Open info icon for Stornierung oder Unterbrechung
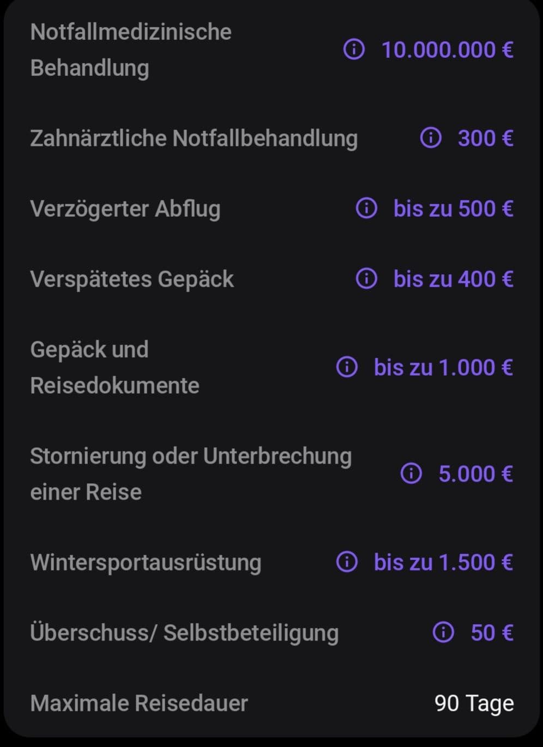The width and height of the screenshot is (543, 747). (411, 473)
